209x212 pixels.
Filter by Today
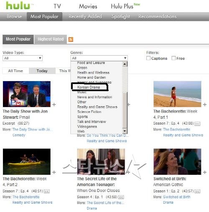pyautogui.click(x=42, y=71)
